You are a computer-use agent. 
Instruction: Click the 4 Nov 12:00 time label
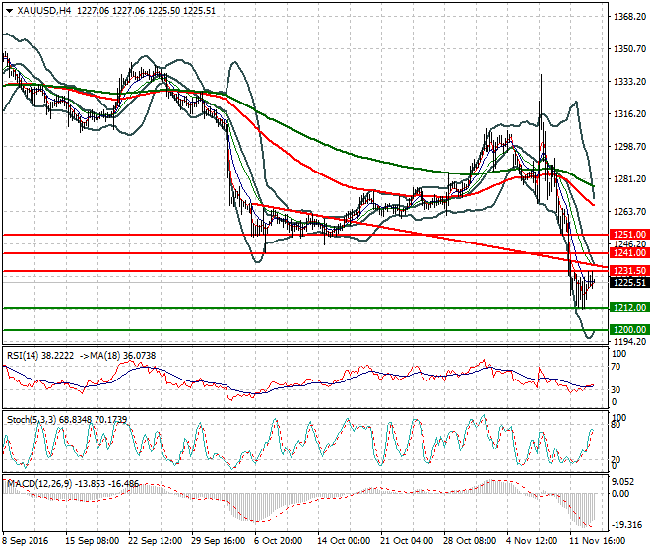click(x=533, y=541)
